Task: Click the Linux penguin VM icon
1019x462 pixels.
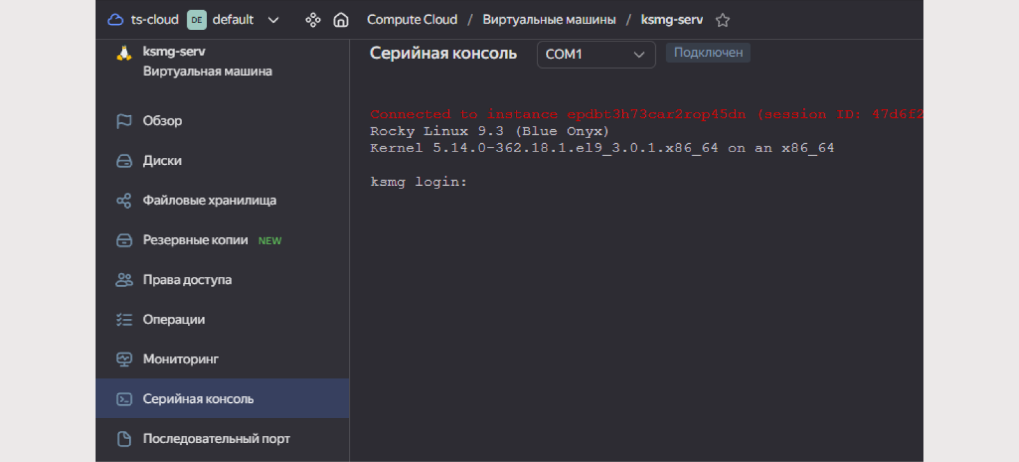Action: (x=124, y=53)
